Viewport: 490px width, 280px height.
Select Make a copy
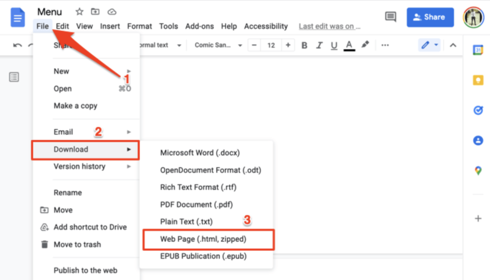pyautogui.click(x=87, y=106)
